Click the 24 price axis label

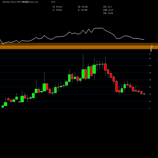[150, 87]
